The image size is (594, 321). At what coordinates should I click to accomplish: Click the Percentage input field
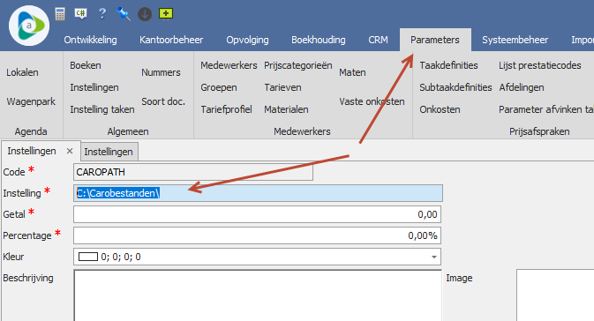click(x=257, y=235)
